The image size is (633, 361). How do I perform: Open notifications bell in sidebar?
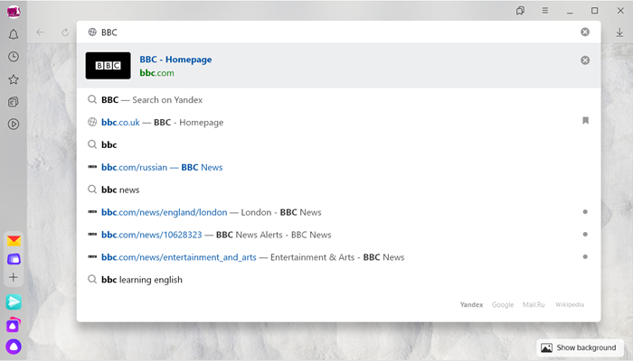point(14,34)
